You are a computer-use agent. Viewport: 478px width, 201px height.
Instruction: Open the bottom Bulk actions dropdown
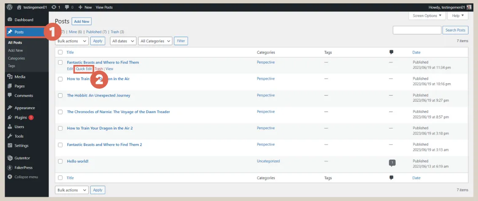point(72,190)
